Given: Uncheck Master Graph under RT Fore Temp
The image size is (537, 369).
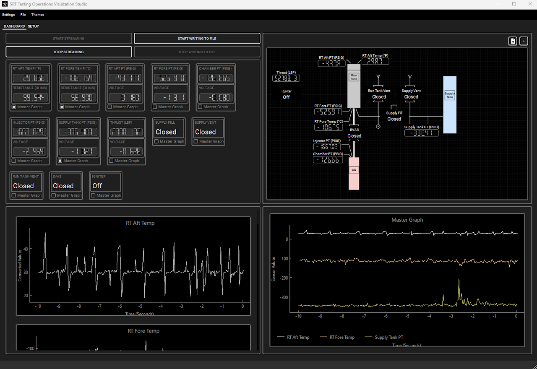Looking at the screenshot, I should point(62,107).
